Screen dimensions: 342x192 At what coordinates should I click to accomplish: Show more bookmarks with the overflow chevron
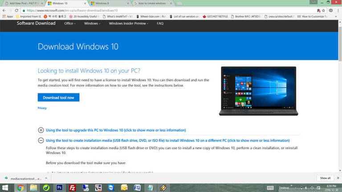pyautogui.click(x=336, y=16)
